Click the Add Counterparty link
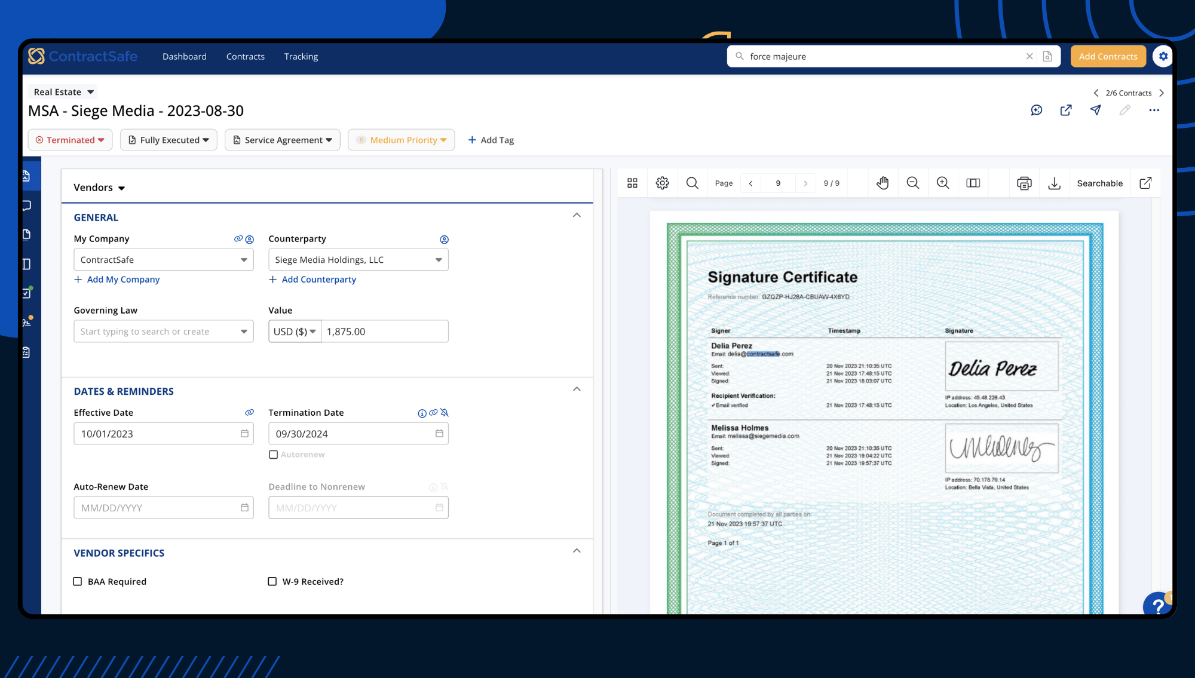The width and height of the screenshot is (1195, 678). tap(312, 279)
